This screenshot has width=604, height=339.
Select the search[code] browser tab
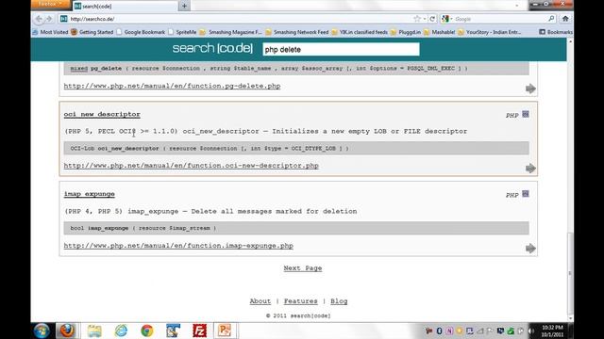tap(126, 7)
